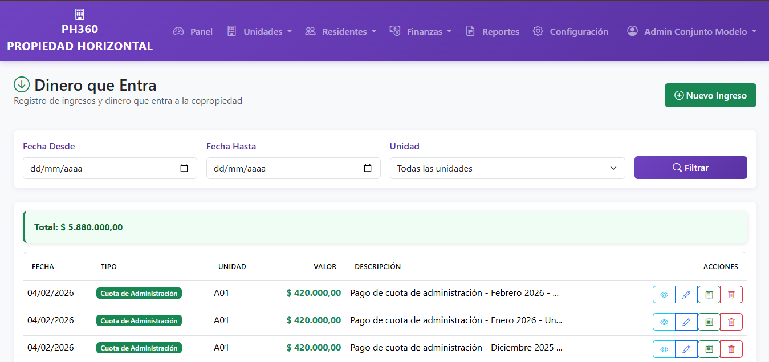Open the Panel dashboard menu item

[193, 31]
